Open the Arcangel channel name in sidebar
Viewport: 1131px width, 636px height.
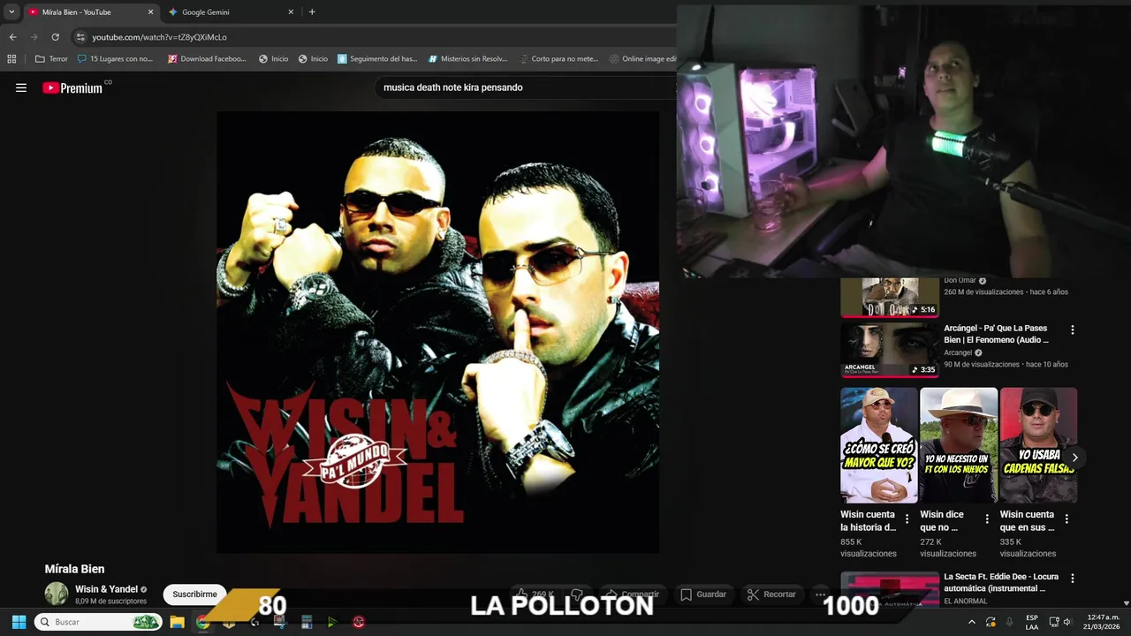pyautogui.click(x=958, y=352)
